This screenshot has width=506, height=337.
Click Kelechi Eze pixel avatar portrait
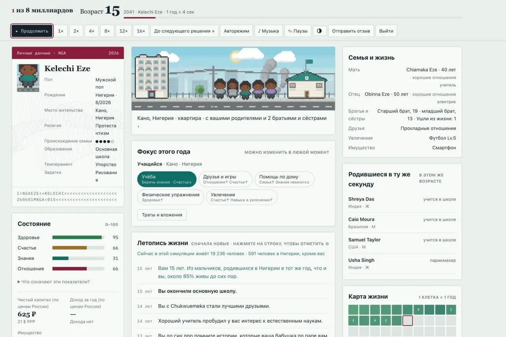(28, 78)
